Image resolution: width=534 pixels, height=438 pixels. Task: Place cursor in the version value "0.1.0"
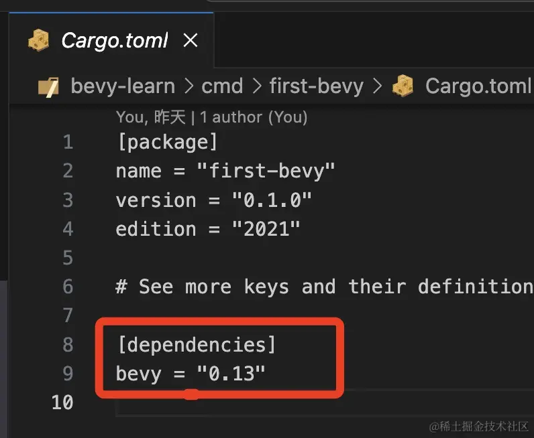coord(272,200)
